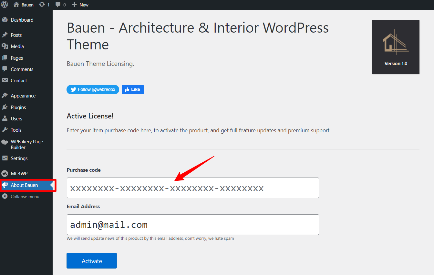Click the Active License! heading
Image resolution: width=434 pixels, height=275 pixels.
(x=90, y=116)
